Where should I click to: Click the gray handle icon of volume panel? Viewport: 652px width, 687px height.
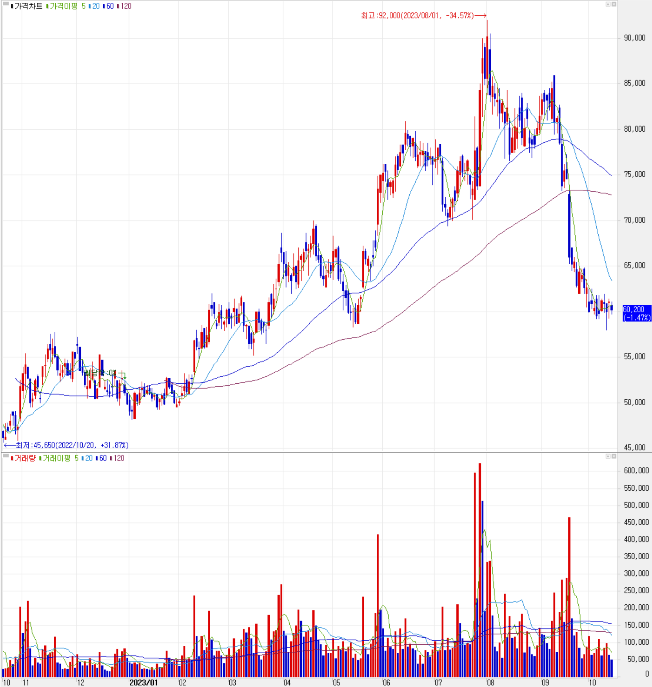tap(5, 456)
